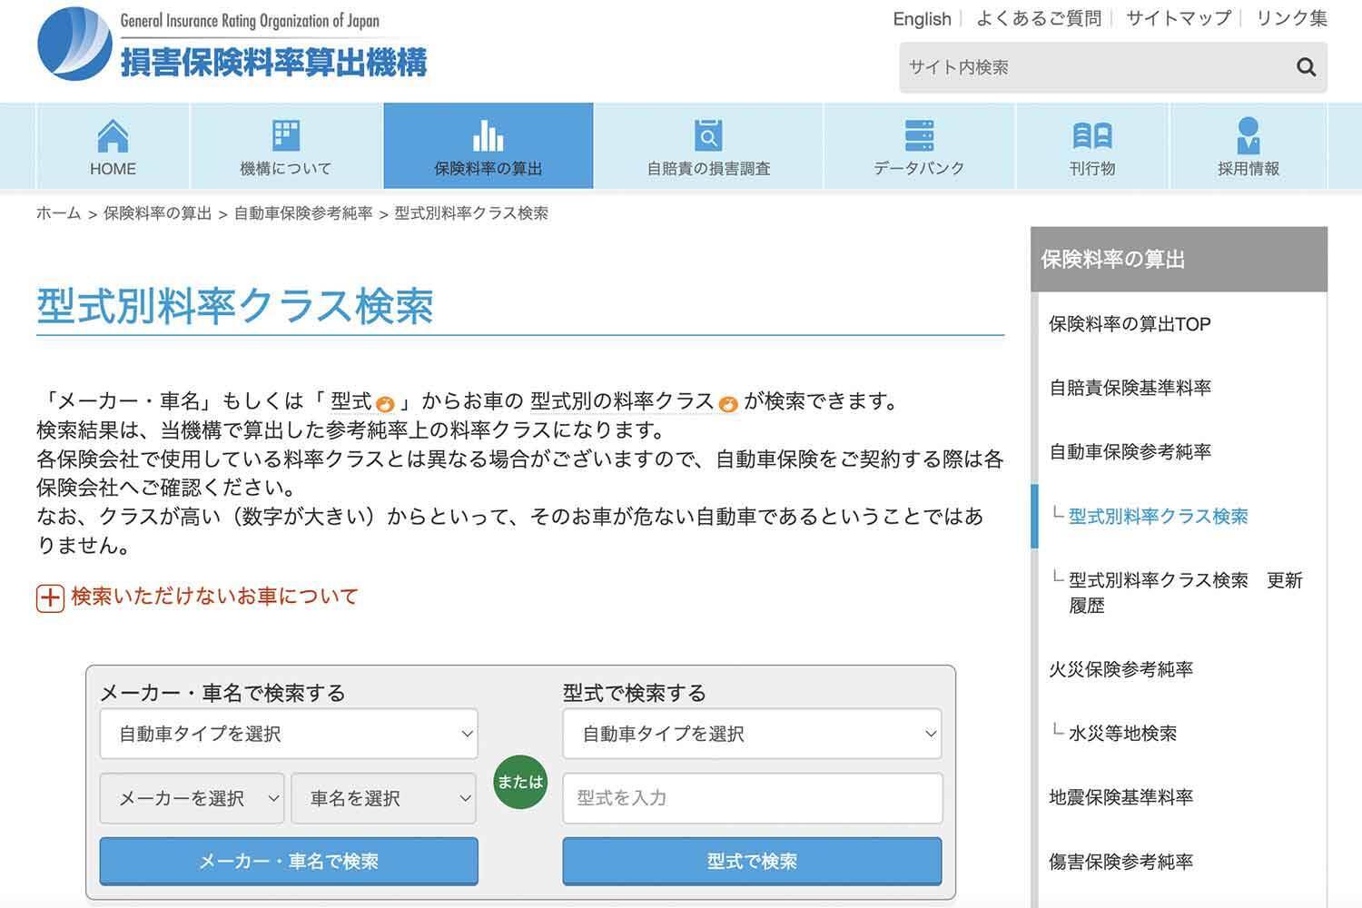The image size is (1362, 908).
Task: Open 型式別料率クラス検索 更新履歴 in the sidebar
Action: [x=1186, y=592]
